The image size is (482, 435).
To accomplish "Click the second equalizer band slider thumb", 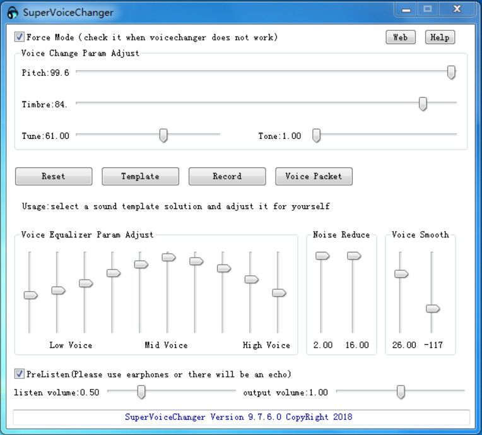I will (x=59, y=290).
